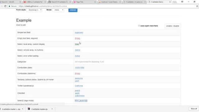Click the Checklist row label
The width and height of the screenshot is (199, 112).
(21, 93)
